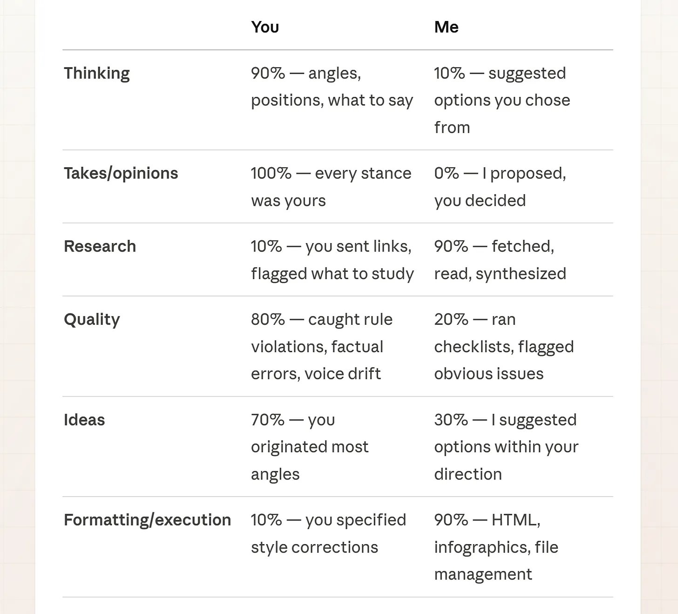Viewport: 678px width, 614px height.
Task: Click '90% — fetched, read, synthesized' cell
Action: pos(500,260)
